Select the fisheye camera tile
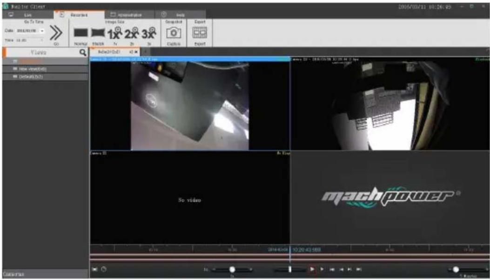490x280 pixels. pyautogui.click(x=390, y=103)
